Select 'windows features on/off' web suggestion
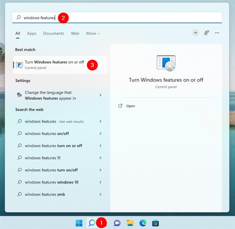 click(59, 133)
